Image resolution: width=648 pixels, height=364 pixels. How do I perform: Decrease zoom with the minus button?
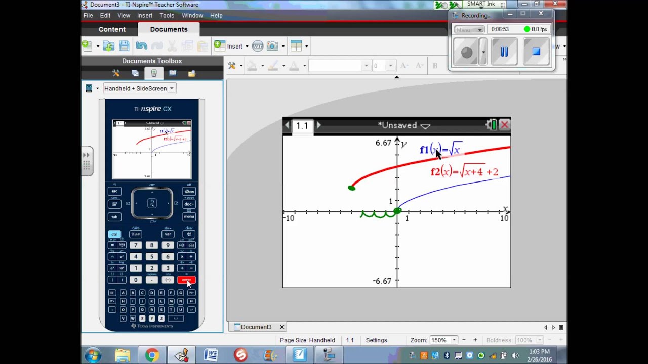(463, 340)
